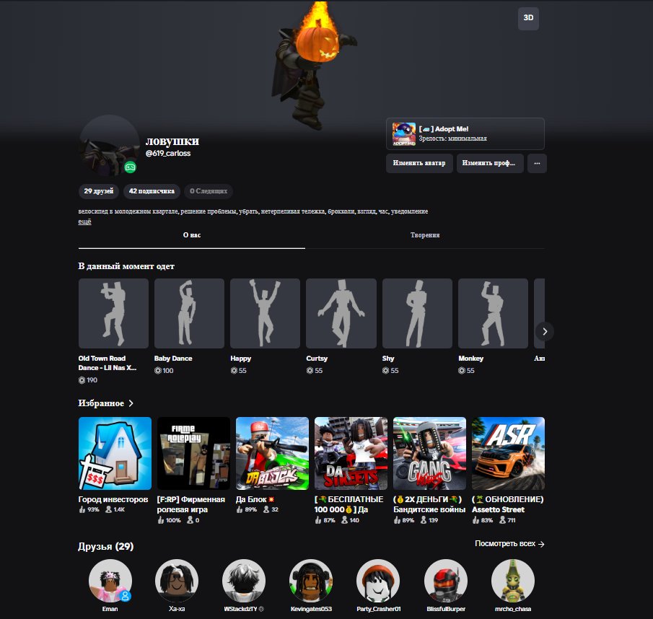This screenshot has height=619, width=653.
Task: Click the green in-game status icon
Action: pyautogui.click(x=131, y=167)
